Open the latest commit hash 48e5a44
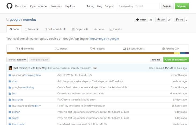Image resolution: width=196 pixels, height=125 pixels. 169,68
